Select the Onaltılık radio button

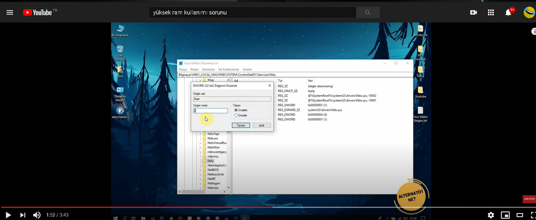coord(236,110)
